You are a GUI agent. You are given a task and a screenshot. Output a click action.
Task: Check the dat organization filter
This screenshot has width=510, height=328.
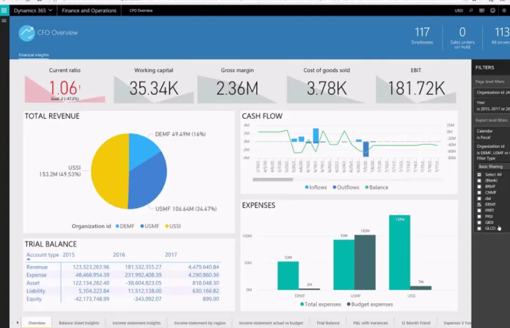479,199
